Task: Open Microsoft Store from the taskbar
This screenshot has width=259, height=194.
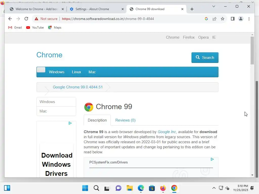Action: tap(152, 188)
